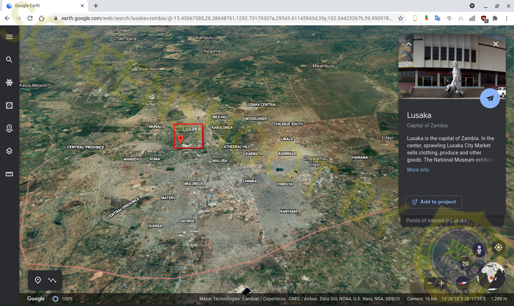Click the Maxar Technologies attribution text

tap(220, 299)
